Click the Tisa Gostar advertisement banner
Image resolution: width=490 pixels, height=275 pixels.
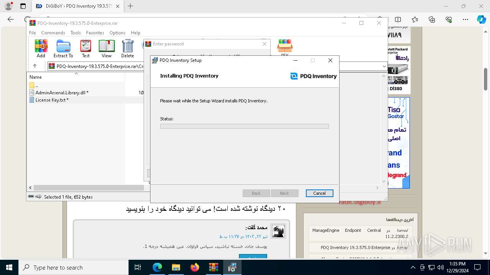[399, 142]
